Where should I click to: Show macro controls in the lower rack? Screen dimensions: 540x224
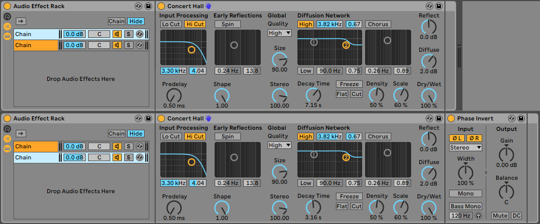(x=7, y=129)
